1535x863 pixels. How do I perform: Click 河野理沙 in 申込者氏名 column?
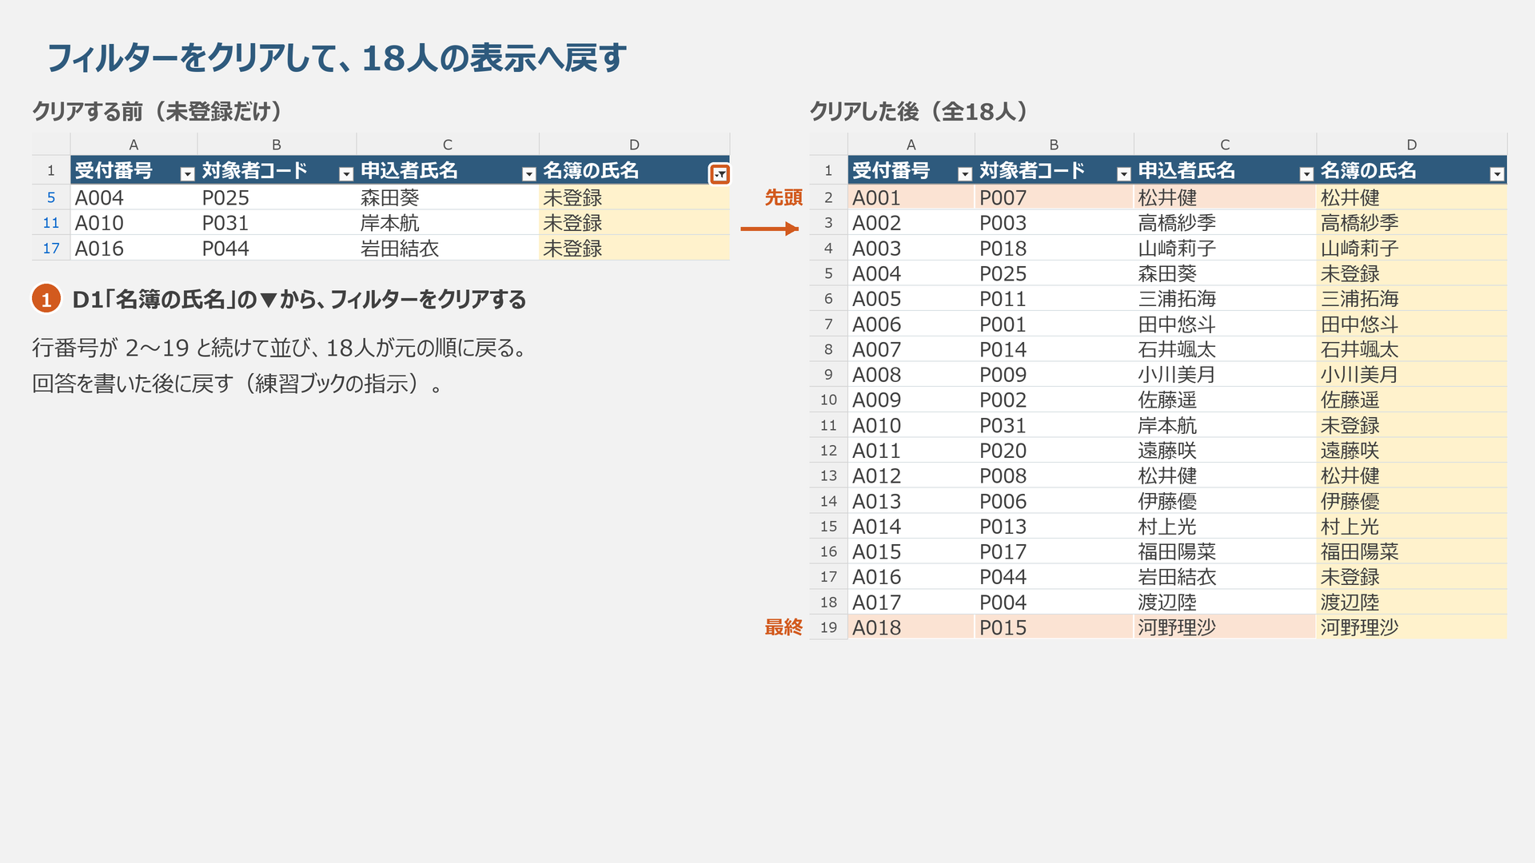1225,627
